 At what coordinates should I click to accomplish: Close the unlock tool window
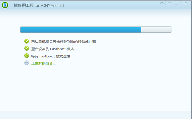(186, 4)
